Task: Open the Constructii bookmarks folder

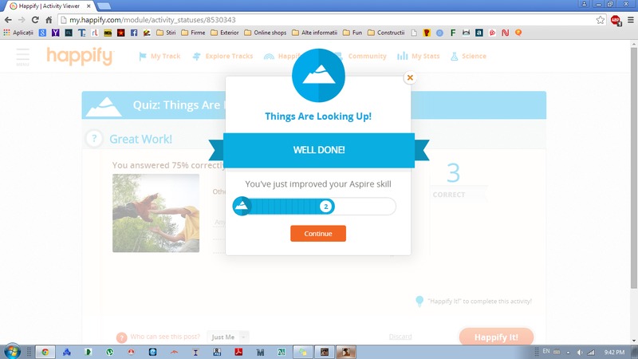Action: 386,33
